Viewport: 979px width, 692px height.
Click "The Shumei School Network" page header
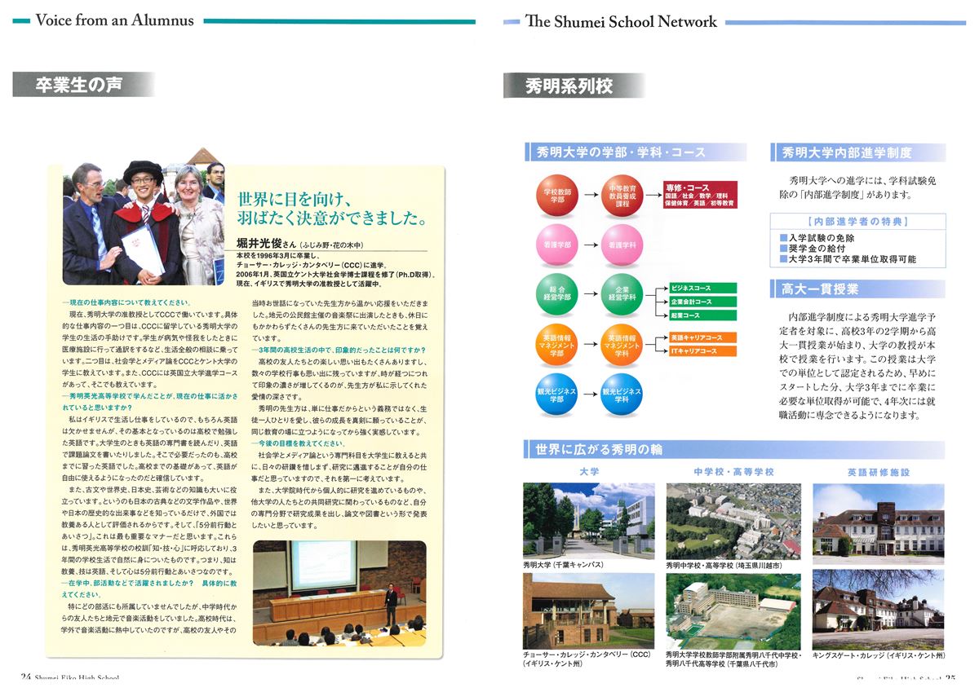622,21
